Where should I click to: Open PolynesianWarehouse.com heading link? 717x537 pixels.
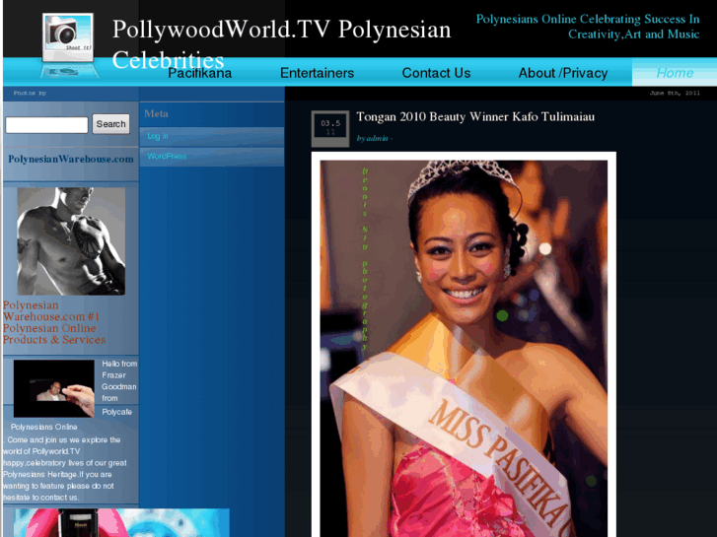[71, 159]
